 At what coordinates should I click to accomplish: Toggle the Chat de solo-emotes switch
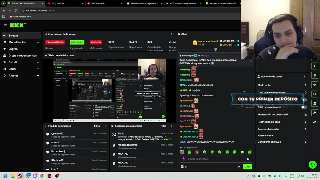(304, 107)
